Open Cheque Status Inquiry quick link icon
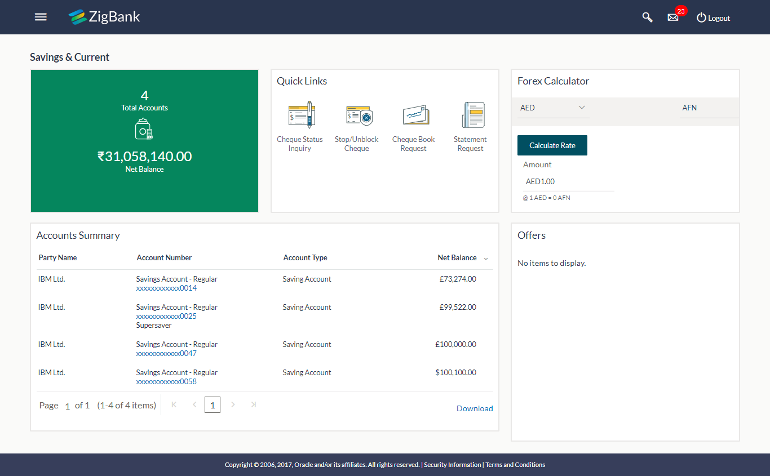Screen dimensions: 770x476 [x=301, y=115]
